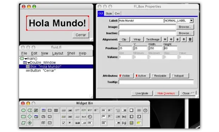Add a Scroll widget from Widget Bin

coord(50,117)
